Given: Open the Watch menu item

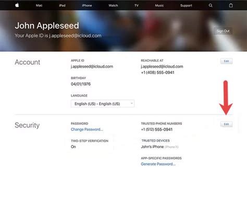Looking at the screenshot, I should tap(113, 5).
